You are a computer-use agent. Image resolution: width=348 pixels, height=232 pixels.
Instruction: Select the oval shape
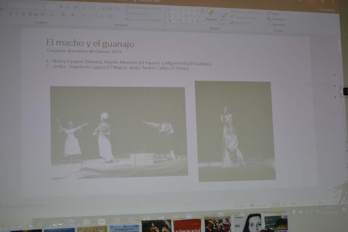[192, 11]
